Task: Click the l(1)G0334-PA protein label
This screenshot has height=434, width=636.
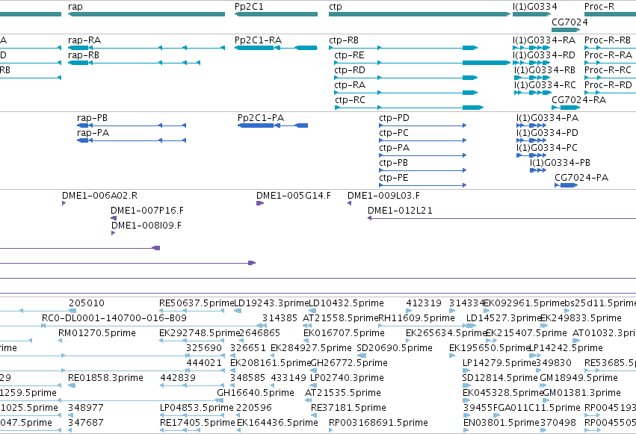Action: coord(548,118)
